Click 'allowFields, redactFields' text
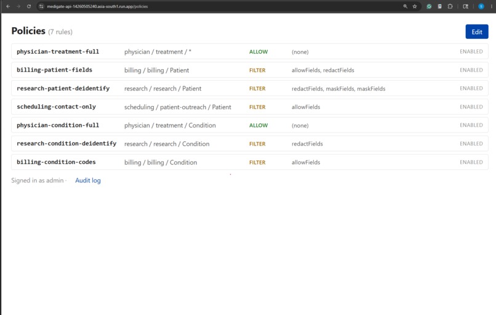The width and height of the screenshot is (496, 315). [323, 70]
